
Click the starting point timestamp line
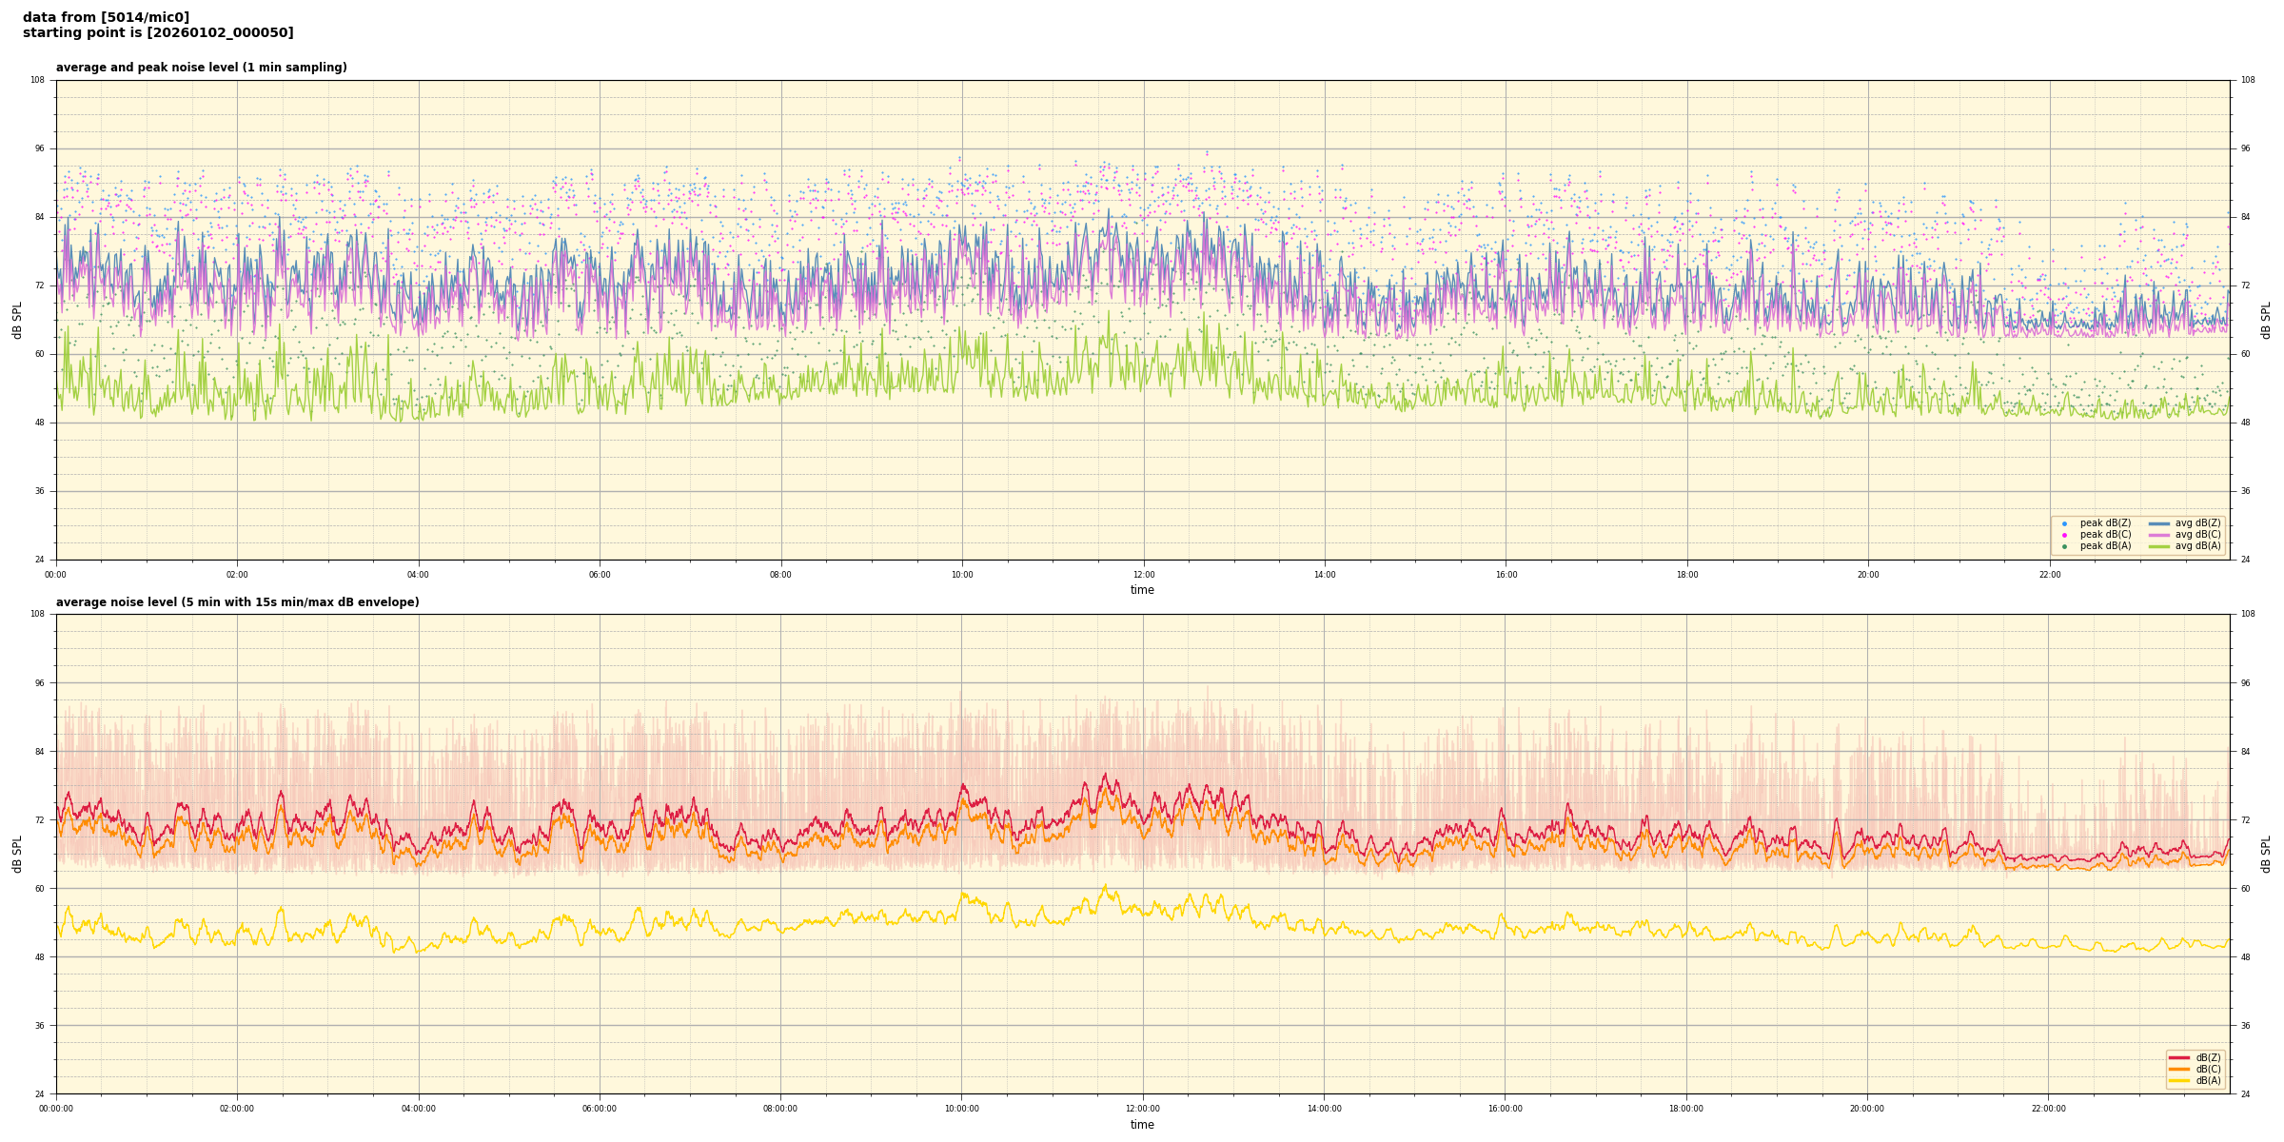[158, 33]
